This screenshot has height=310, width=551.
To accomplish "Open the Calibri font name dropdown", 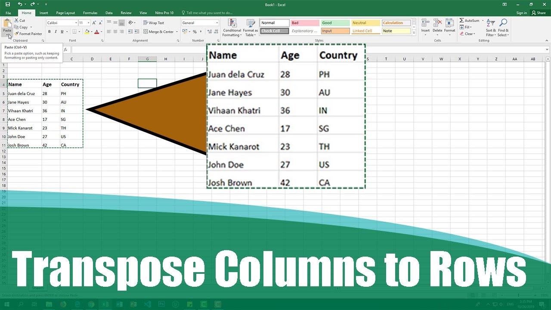I will pos(76,23).
